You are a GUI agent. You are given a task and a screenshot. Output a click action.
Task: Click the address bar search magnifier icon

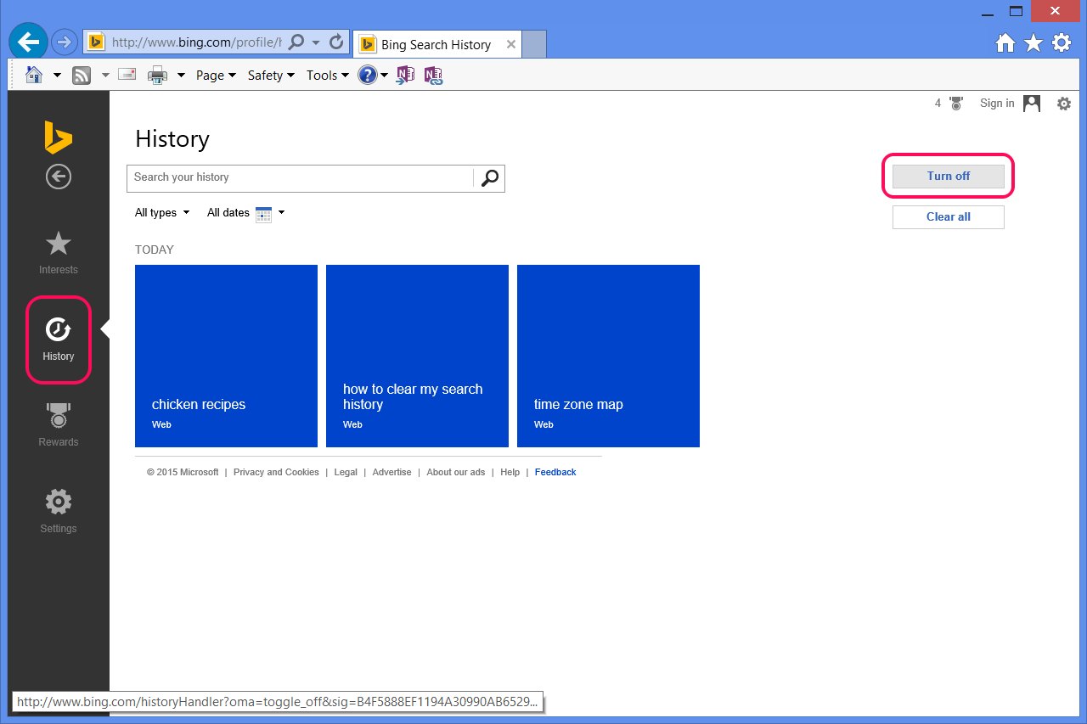pyautogui.click(x=296, y=42)
